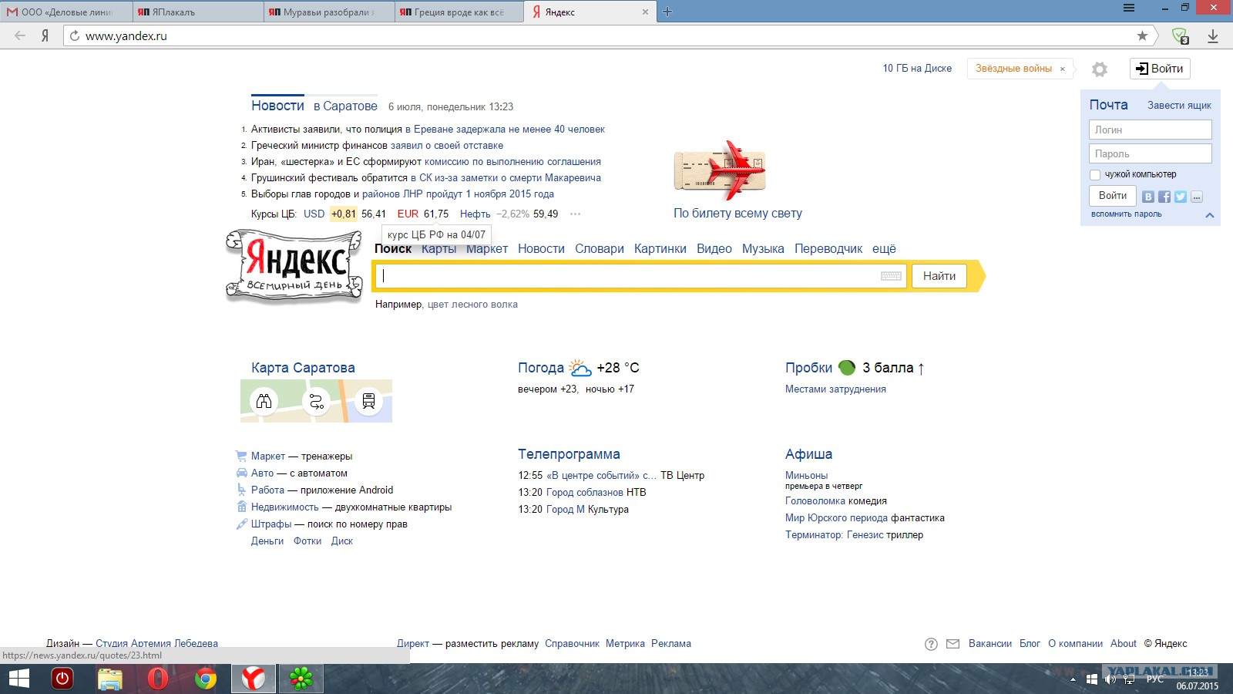Open the Пробки traffic link
This screenshot has width=1233, height=694.
pyautogui.click(x=808, y=368)
